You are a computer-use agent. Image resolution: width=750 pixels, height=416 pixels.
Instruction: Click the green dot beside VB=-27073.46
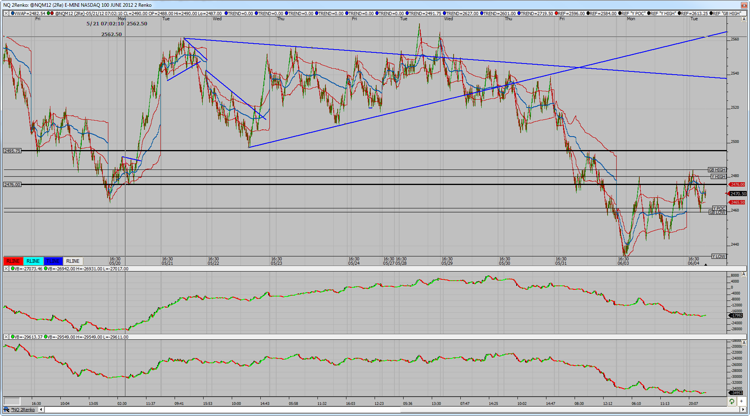[x=13, y=269]
